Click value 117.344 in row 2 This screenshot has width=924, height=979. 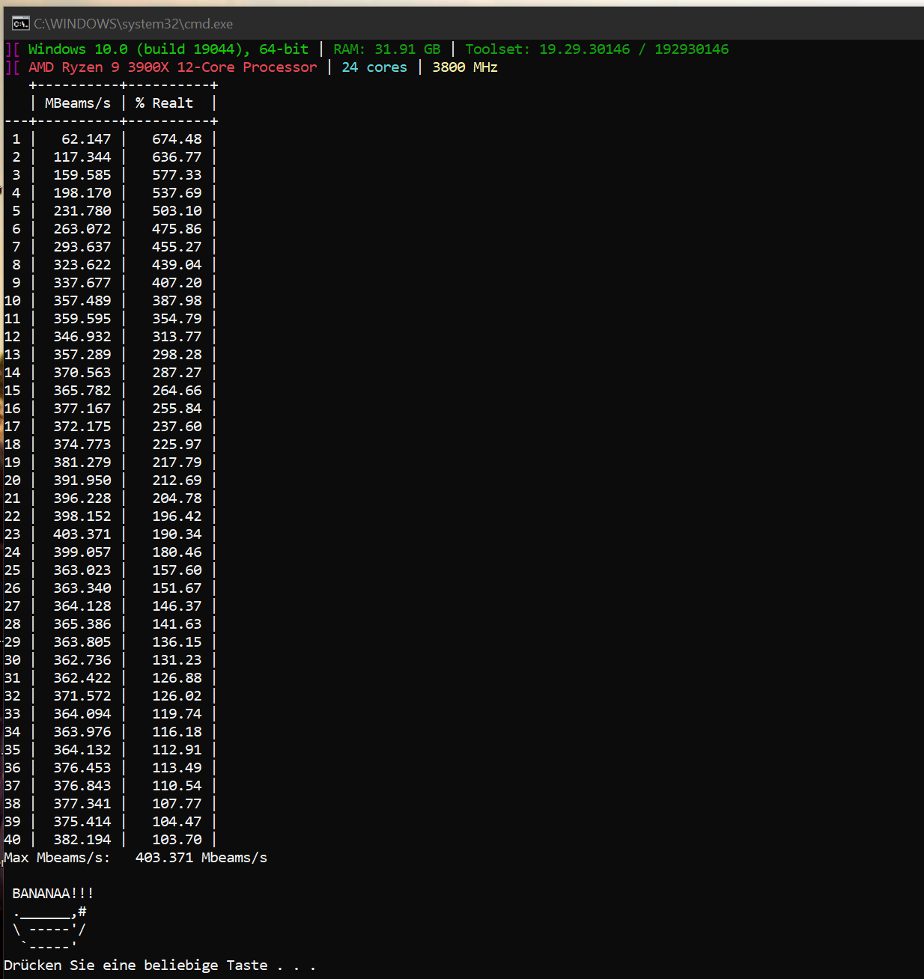pyautogui.click(x=82, y=157)
